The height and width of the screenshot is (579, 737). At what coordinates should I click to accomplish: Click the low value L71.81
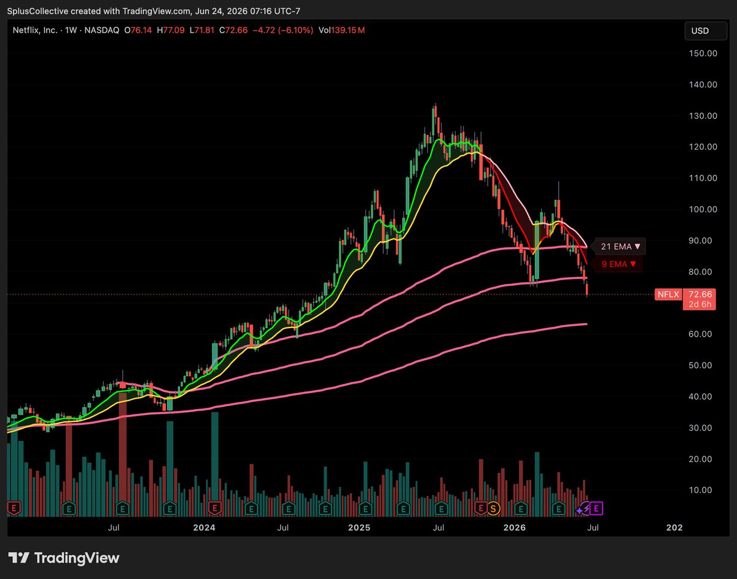click(x=203, y=30)
